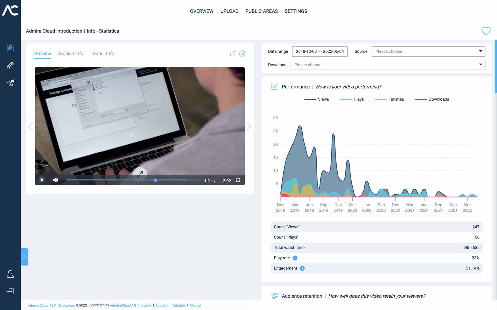Screen dimensions: 497x310
Task: Open the PUBLIC AREAS menu
Action: [261, 11]
